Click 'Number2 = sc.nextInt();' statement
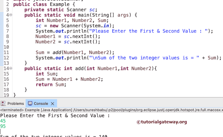 tap(68, 42)
